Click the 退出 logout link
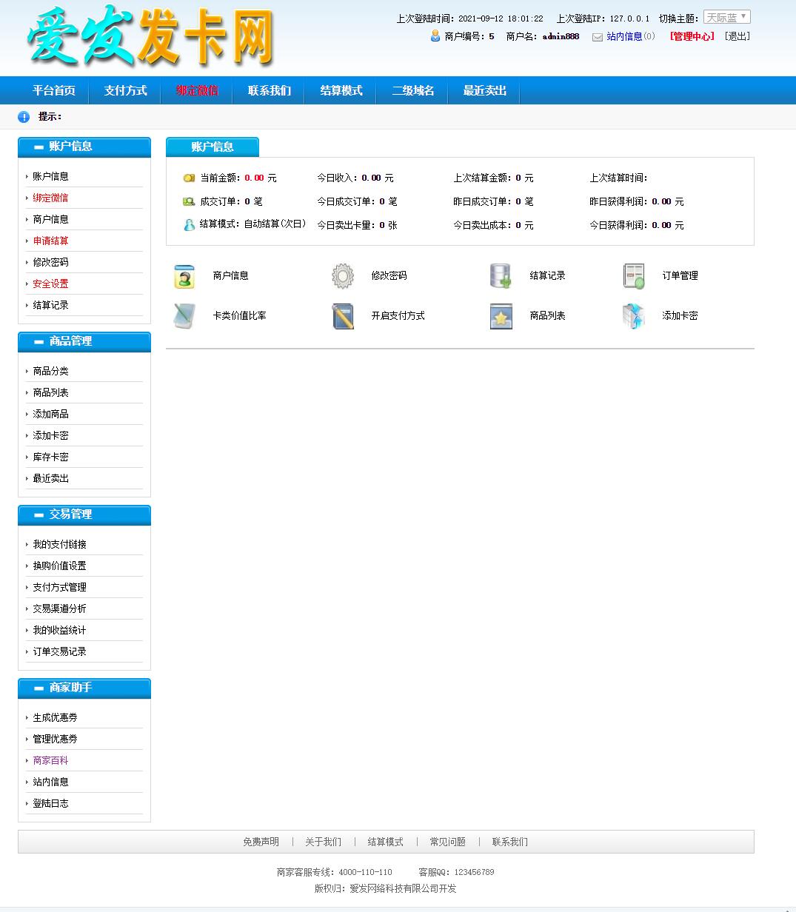The image size is (796, 912). [737, 36]
